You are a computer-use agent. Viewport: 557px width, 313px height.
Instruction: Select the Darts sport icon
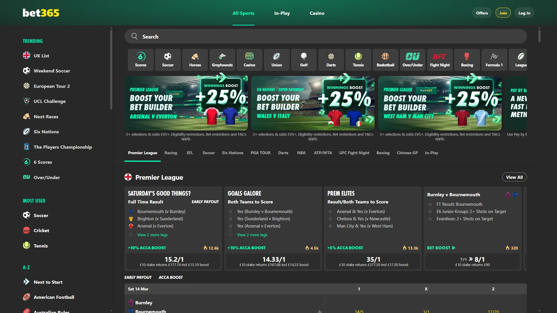pos(331,59)
